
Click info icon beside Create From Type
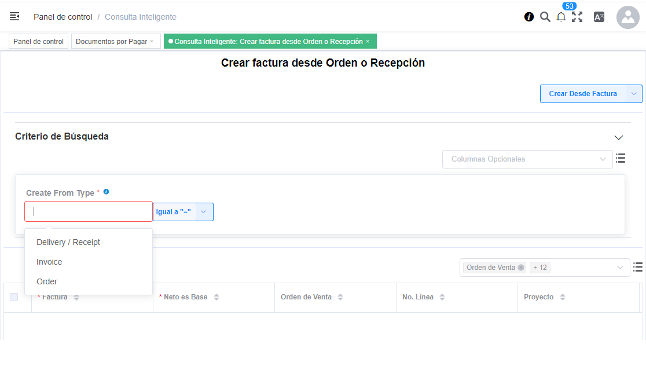coord(106,192)
